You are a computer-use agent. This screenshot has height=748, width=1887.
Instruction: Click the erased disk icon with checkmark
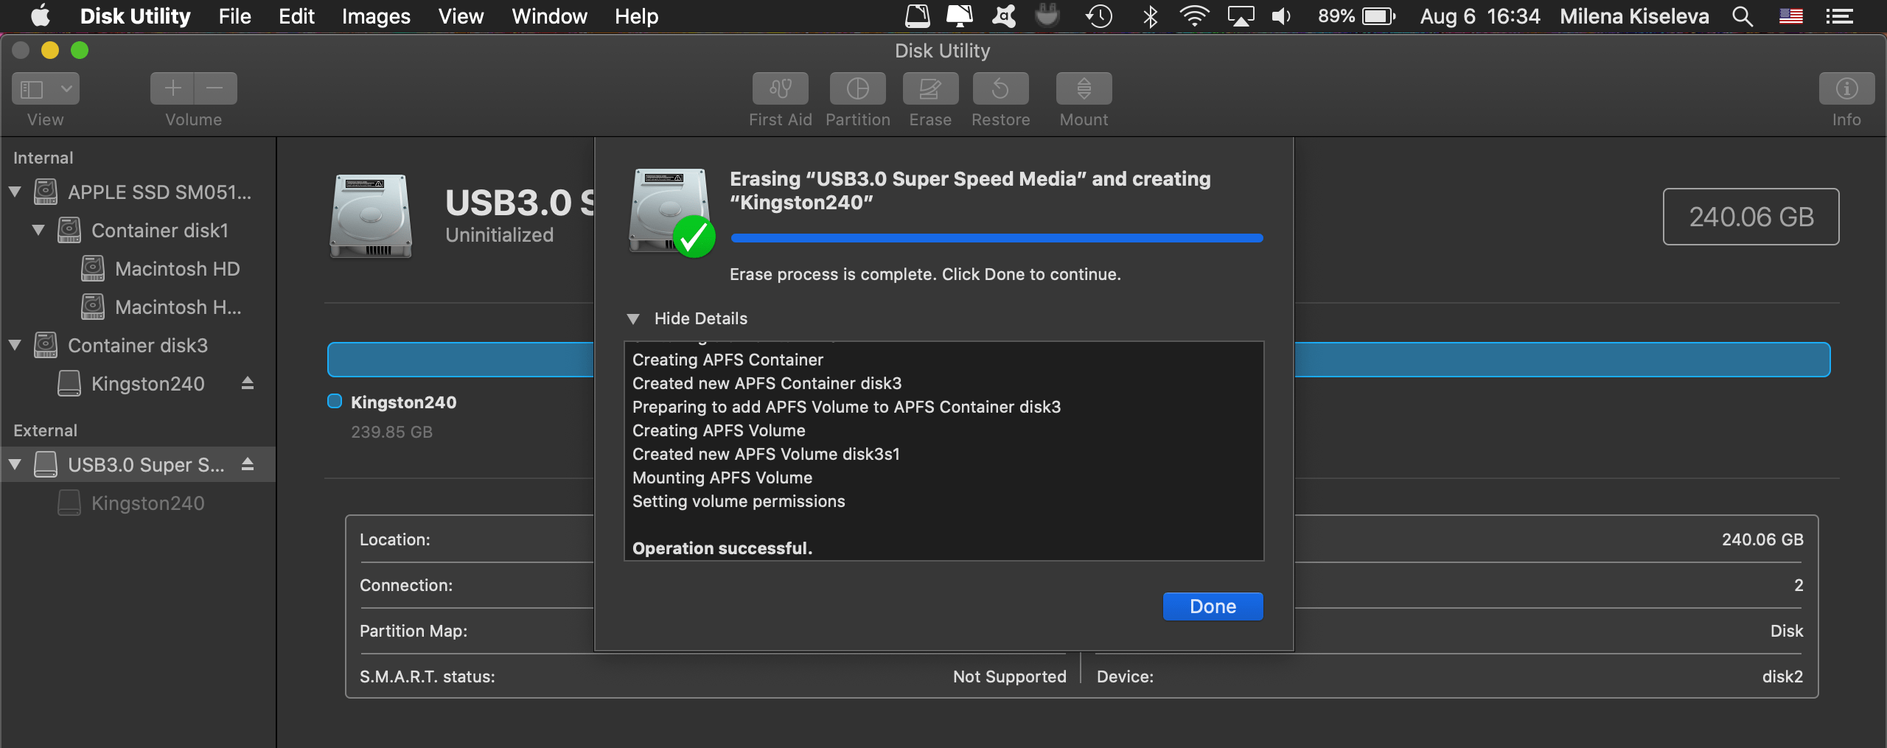pyautogui.click(x=672, y=213)
